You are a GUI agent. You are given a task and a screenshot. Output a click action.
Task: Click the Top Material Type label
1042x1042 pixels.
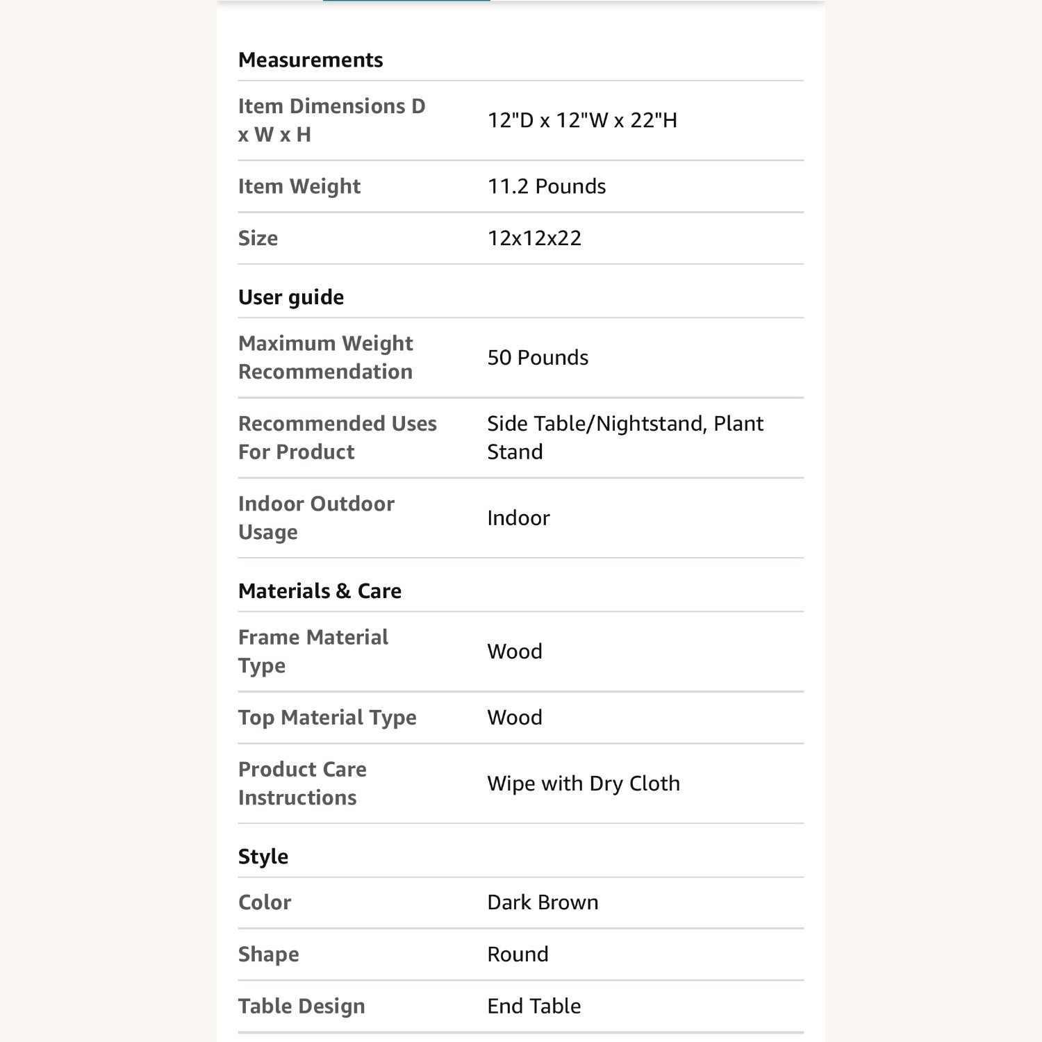click(x=327, y=718)
